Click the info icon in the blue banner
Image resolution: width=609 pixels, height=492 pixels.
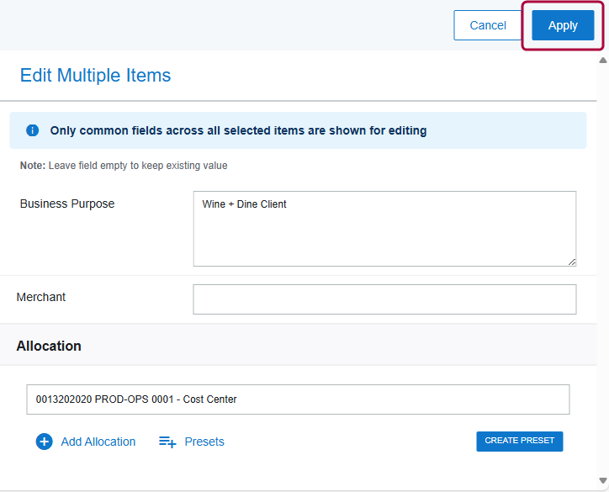click(x=33, y=130)
